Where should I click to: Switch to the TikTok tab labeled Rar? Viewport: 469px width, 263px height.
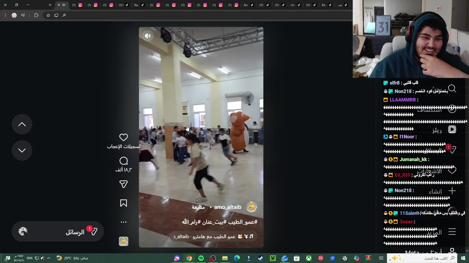coord(139,5)
